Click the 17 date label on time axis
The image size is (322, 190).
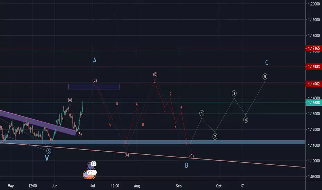click(x=242, y=186)
